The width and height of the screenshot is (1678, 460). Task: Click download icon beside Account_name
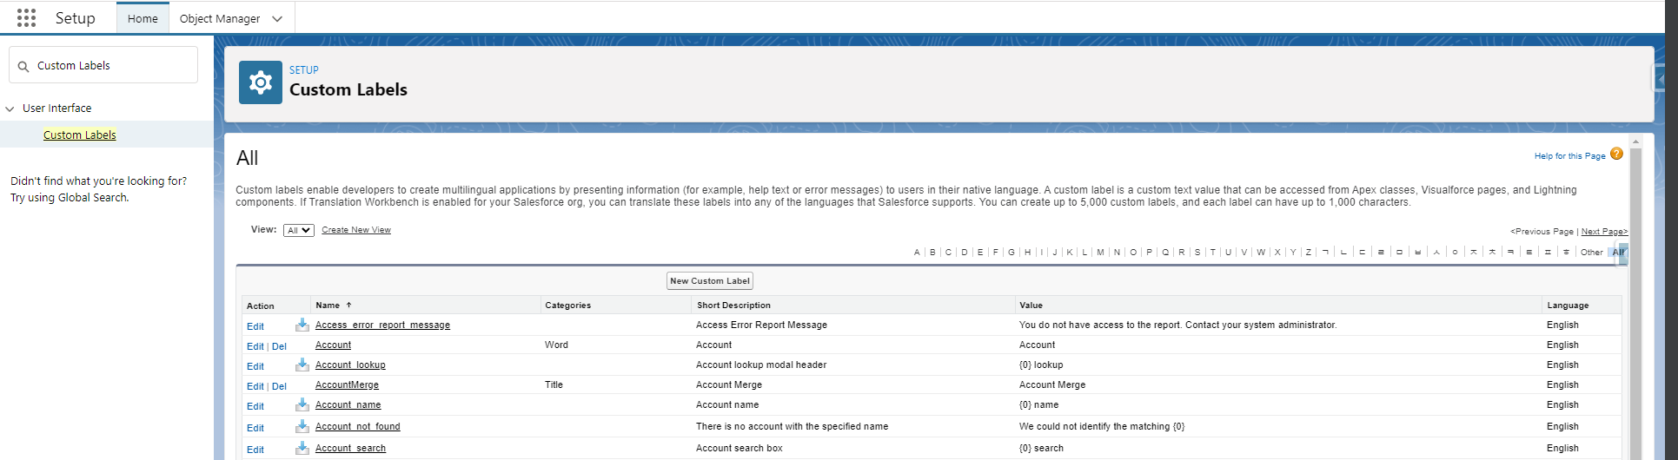[x=302, y=404]
